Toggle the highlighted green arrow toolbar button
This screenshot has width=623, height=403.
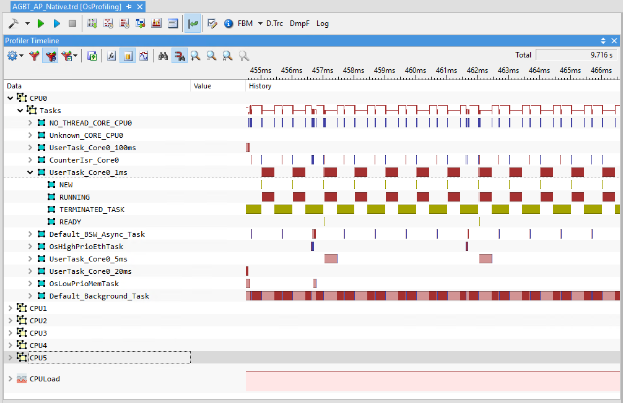click(x=193, y=23)
